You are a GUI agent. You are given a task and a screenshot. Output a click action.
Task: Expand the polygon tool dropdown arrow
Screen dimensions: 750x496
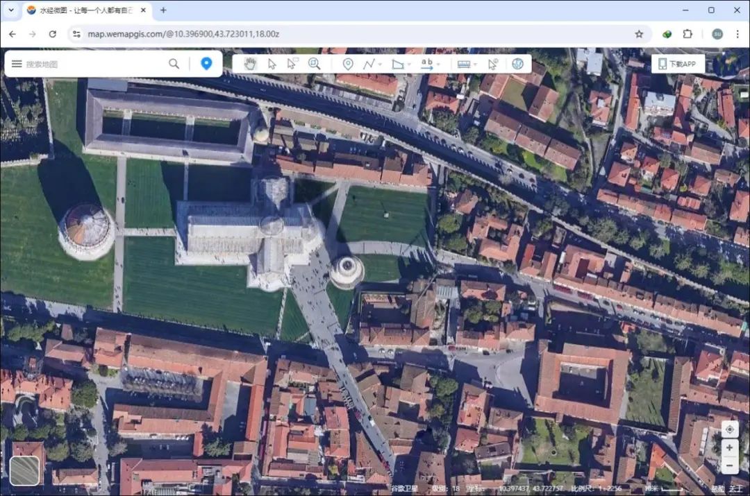[x=410, y=65]
